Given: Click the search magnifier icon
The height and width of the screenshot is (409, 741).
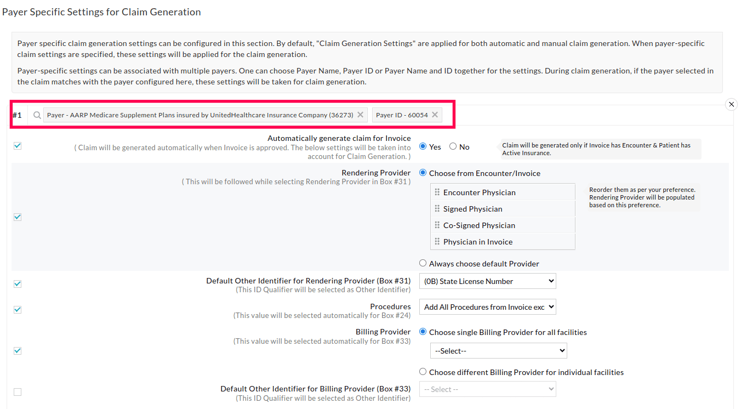Looking at the screenshot, I should click(36, 115).
